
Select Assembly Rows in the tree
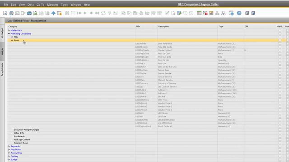click(x=21, y=143)
